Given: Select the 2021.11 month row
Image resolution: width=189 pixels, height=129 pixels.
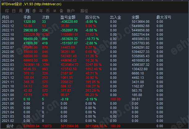Looking at the screenshot, I should [x=95, y=82].
